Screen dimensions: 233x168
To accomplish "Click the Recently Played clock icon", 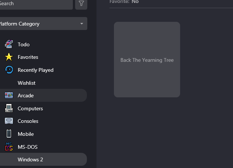I will click(x=9, y=70).
